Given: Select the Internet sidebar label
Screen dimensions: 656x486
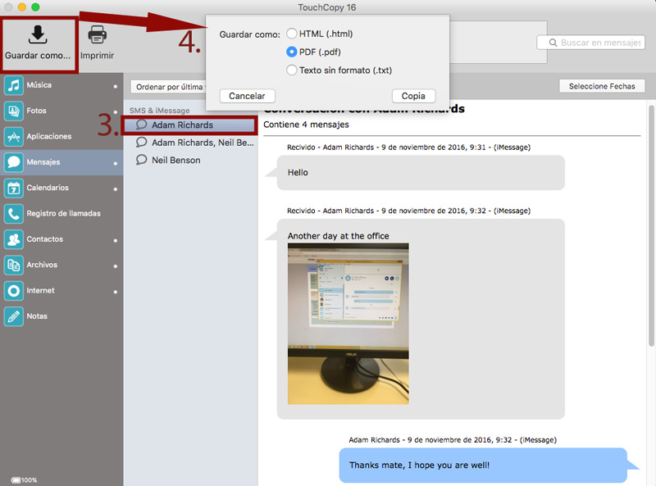Looking at the screenshot, I should click(x=40, y=291).
